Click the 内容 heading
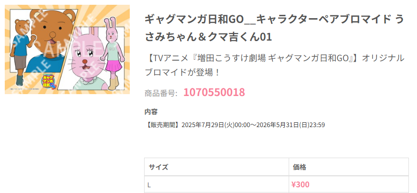 pyautogui.click(x=151, y=112)
